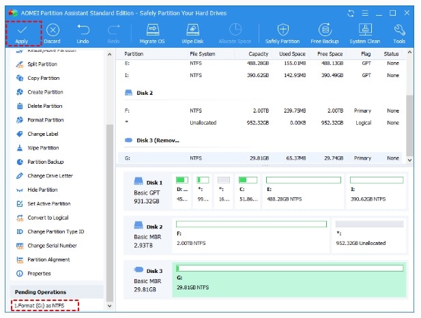
Task: Sort by File System column header
Action: point(203,54)
